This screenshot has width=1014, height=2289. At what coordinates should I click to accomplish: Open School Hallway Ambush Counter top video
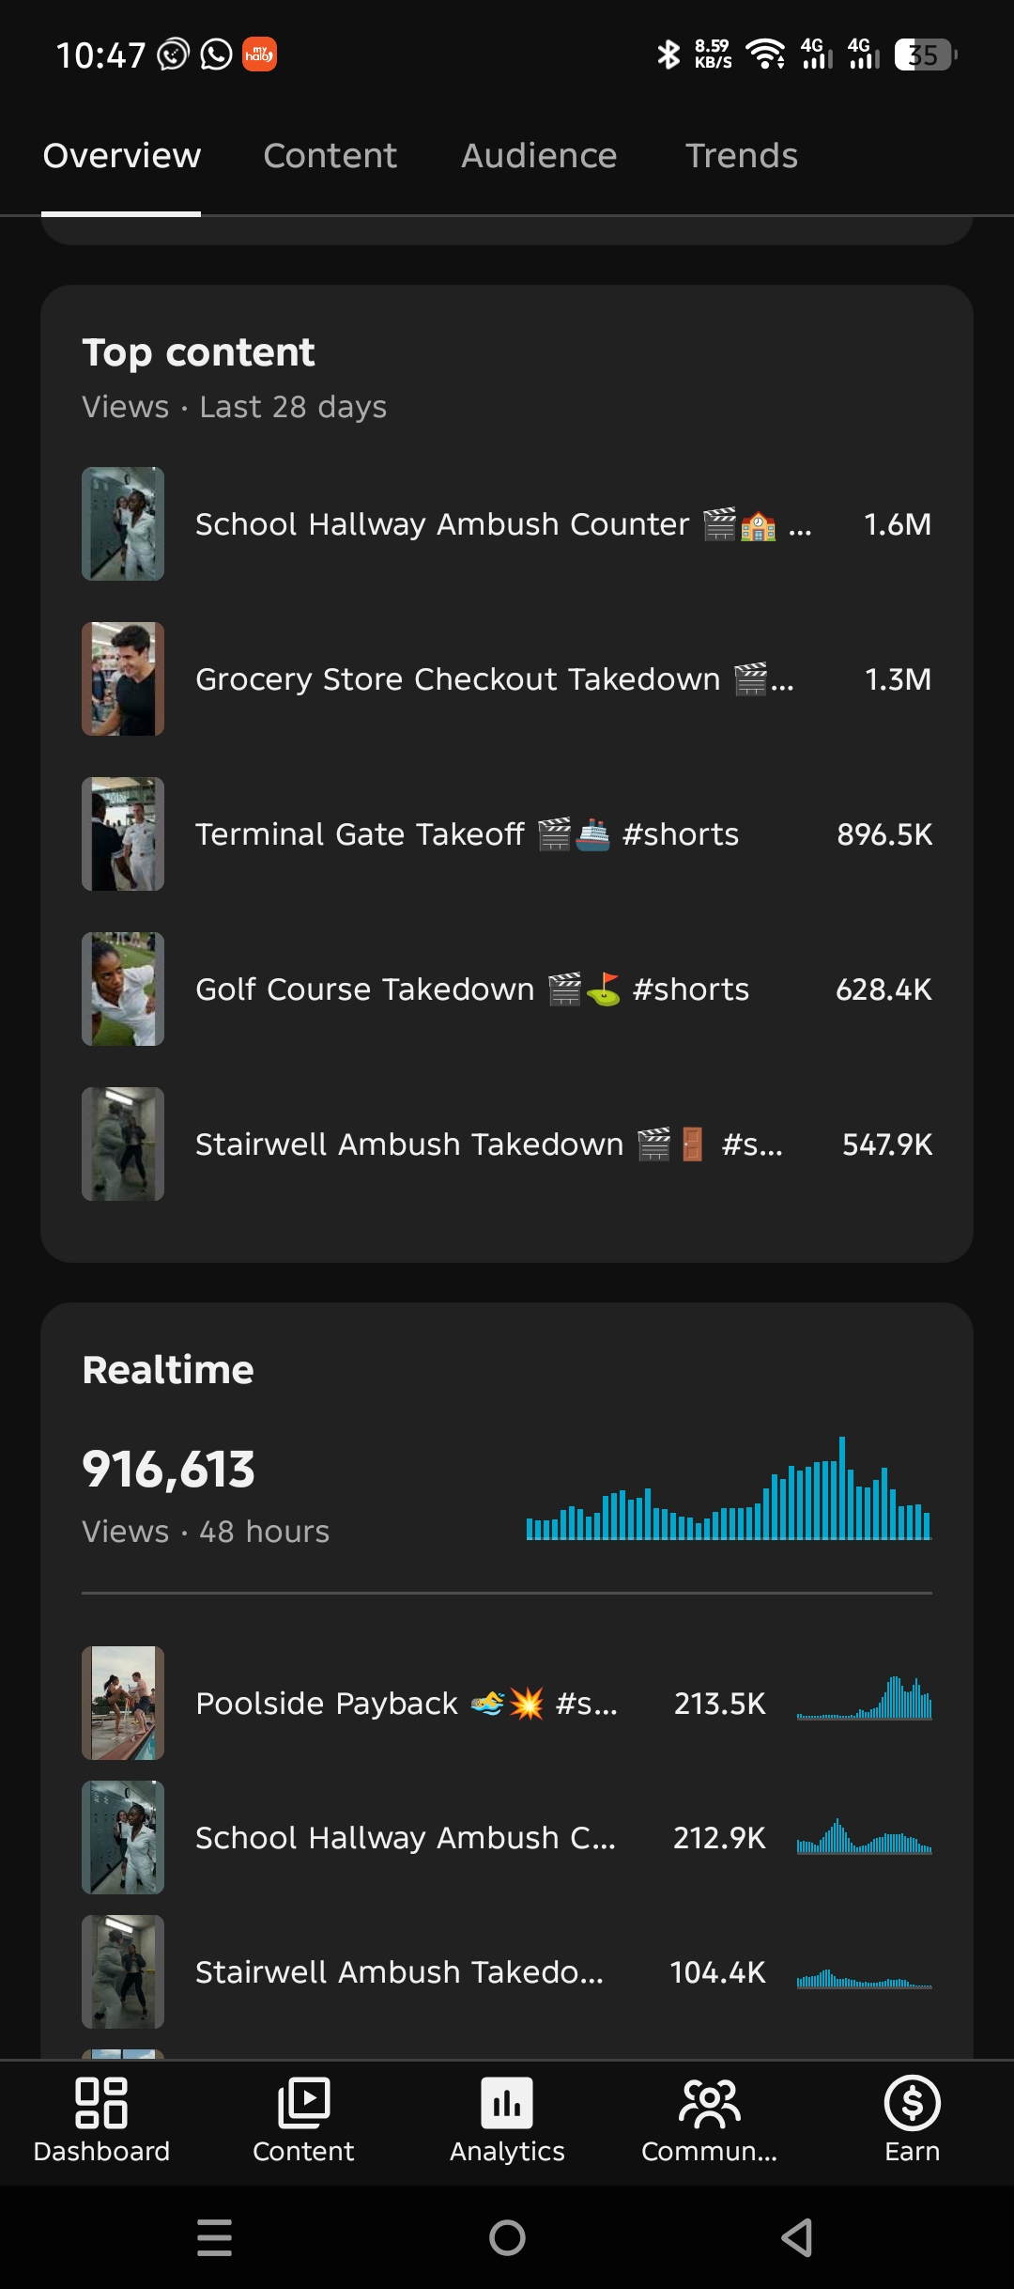tap(507, 523)
